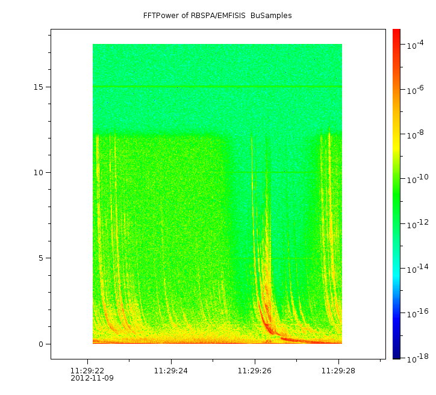Click the y-axis label 15
436x395 pixels.
(x=39, y=87)
